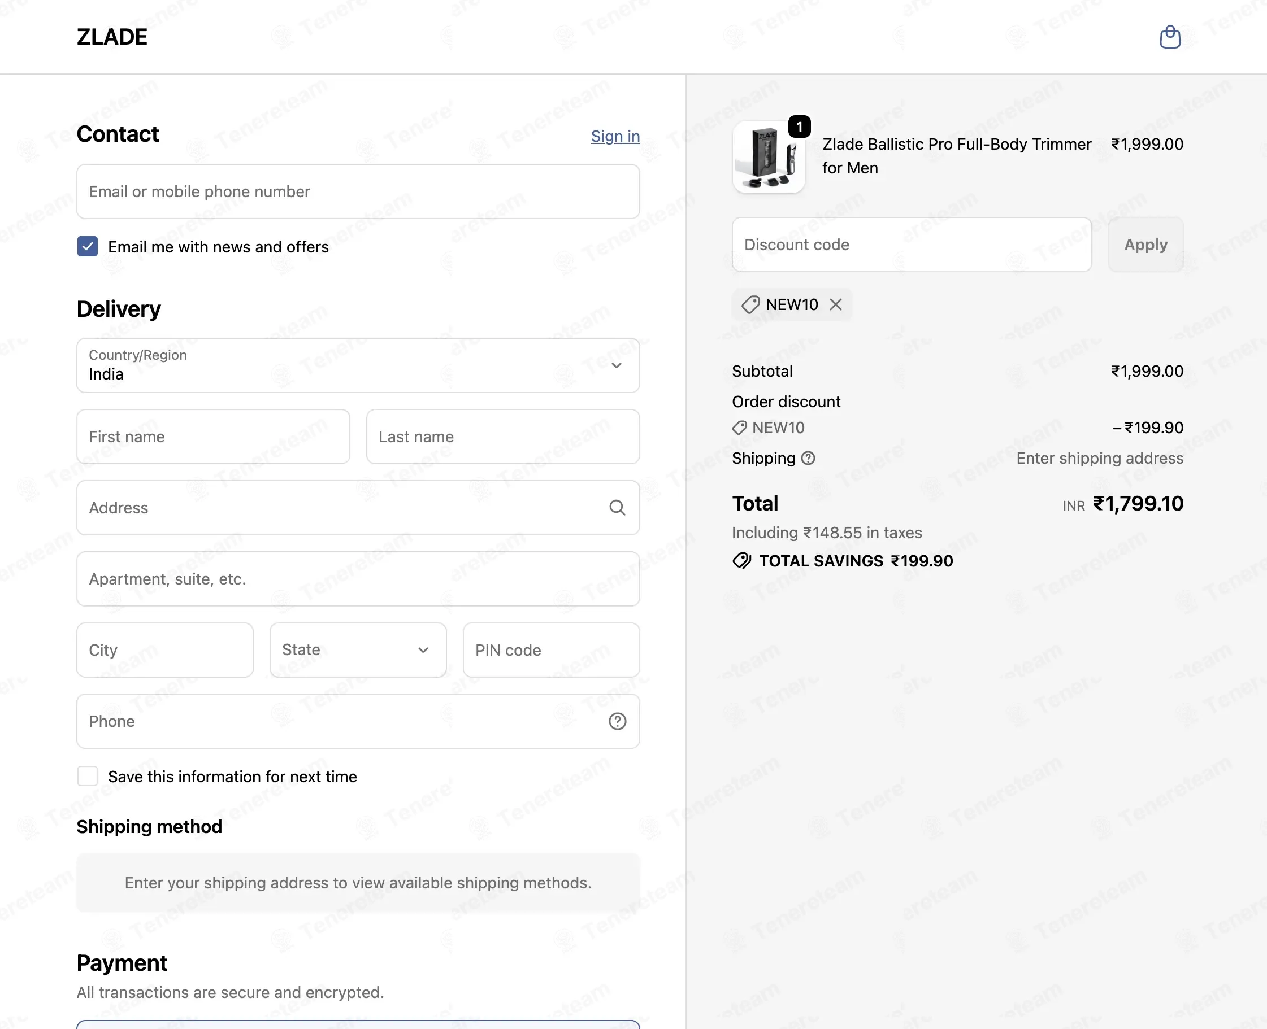Click the address search magnifier icon

tap(617, 507)
